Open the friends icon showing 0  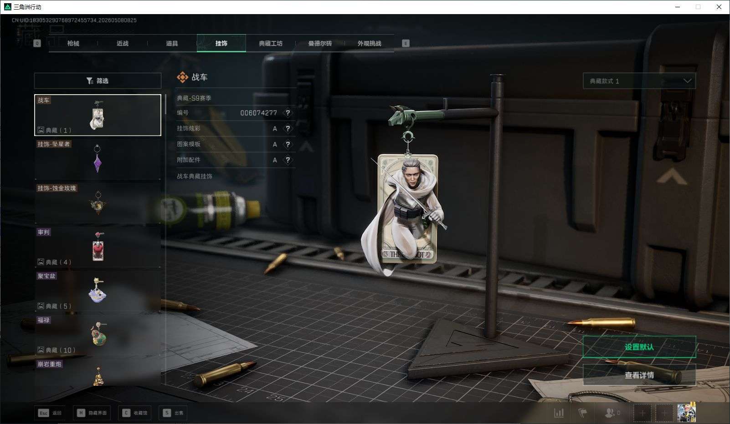click(612, 413)
